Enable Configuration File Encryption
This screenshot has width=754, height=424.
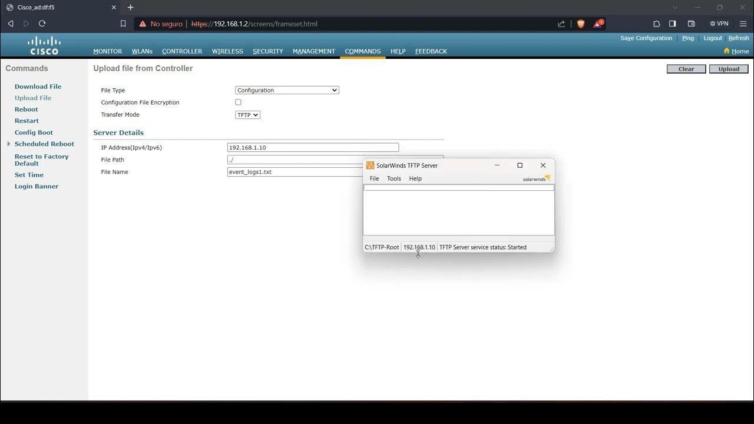tap(238, 102)
